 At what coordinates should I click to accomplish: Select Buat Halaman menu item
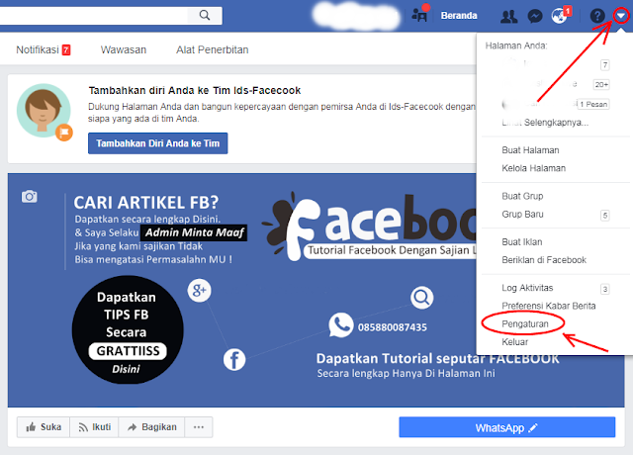tap(530, 150)
